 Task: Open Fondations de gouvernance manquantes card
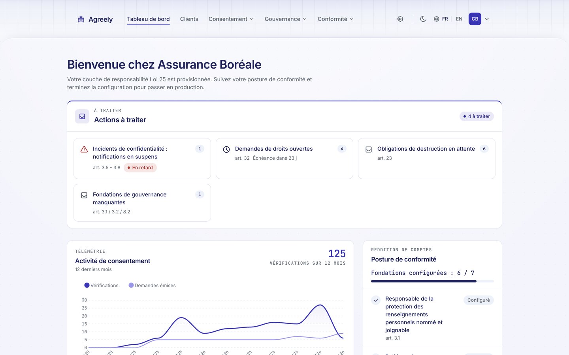pos(142,203)
